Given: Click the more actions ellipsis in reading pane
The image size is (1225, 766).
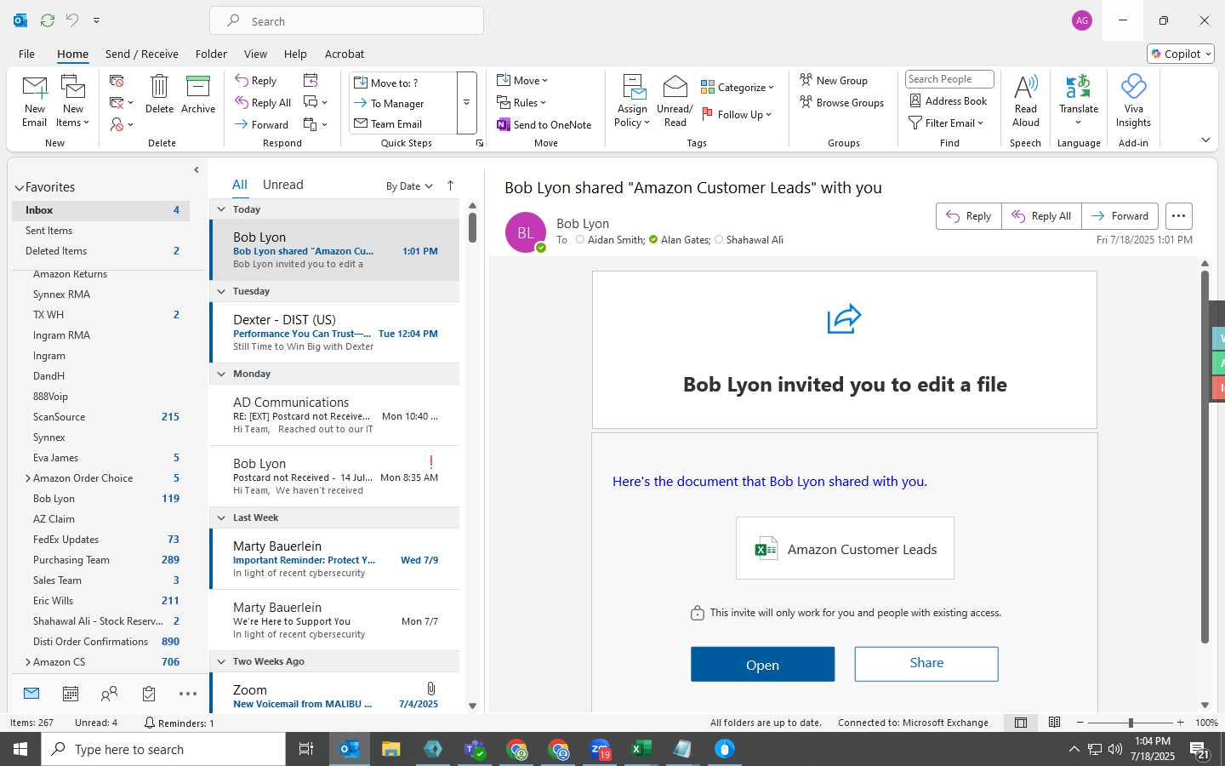Looking at the screenshot, I should (x=1178, y=216).
